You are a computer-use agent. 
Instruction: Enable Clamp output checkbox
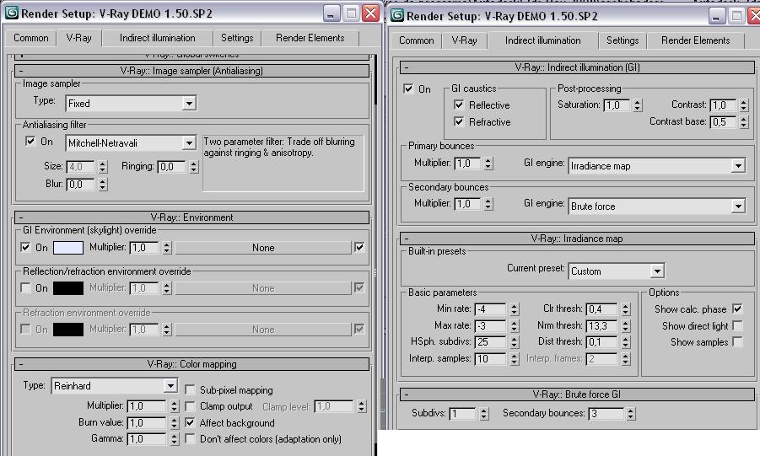[191, 406]
